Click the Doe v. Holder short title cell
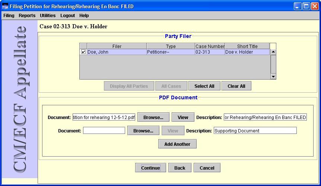 pyautogui.click(x=247, y=52)
